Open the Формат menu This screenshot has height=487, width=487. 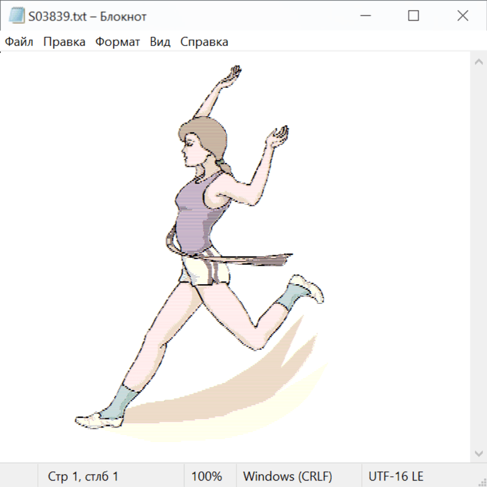tap(117, 42)
